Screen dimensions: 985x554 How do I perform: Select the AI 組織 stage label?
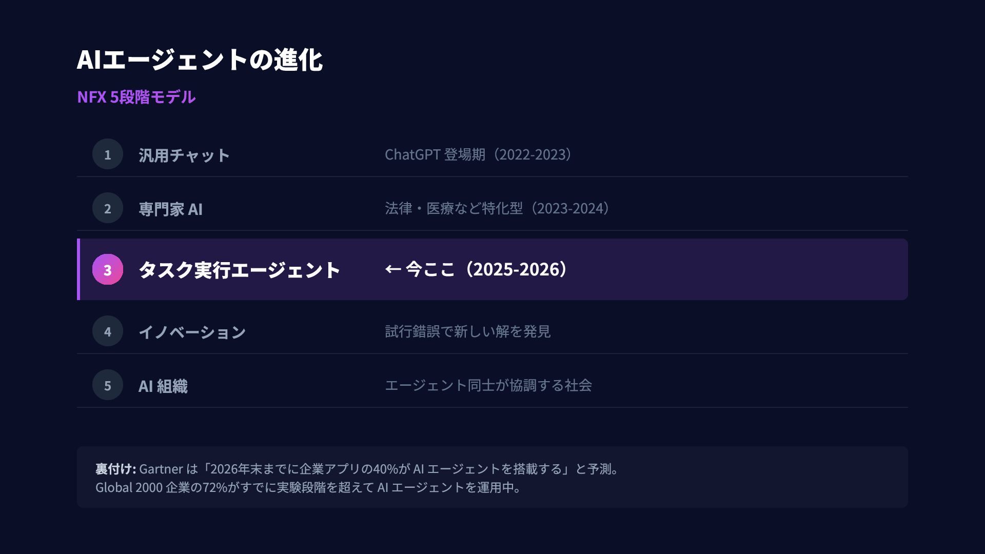[163, 386]
